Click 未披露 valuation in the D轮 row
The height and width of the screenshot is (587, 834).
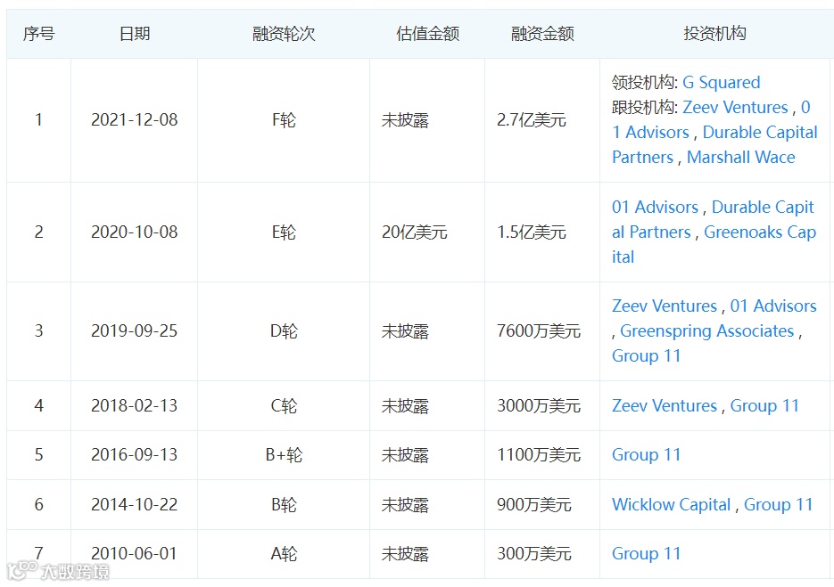(x=405, y=331)
